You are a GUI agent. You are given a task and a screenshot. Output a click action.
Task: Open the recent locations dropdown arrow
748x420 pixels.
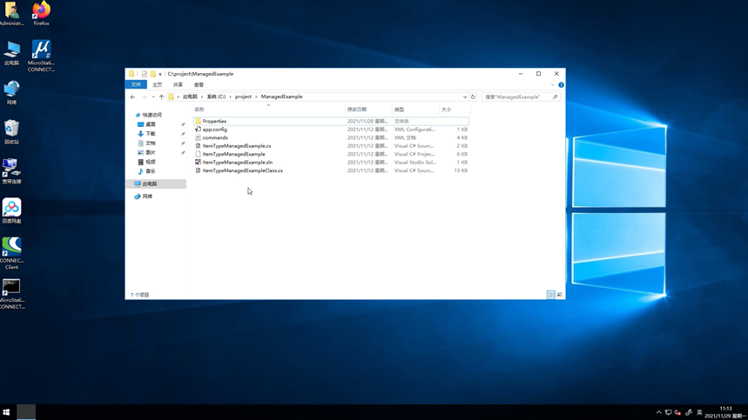pyautogui.click(x=153, y=97)
